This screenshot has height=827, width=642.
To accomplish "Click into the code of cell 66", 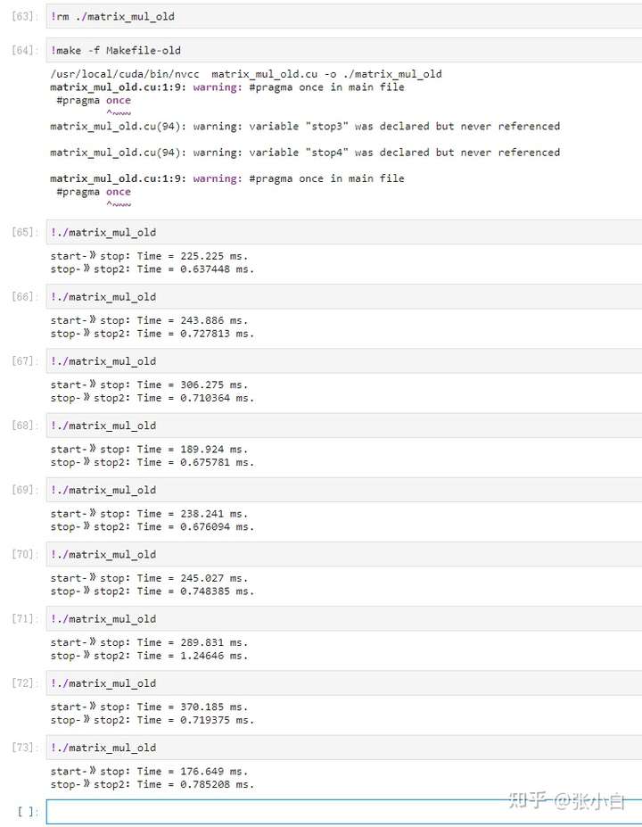I will [343, 296].
